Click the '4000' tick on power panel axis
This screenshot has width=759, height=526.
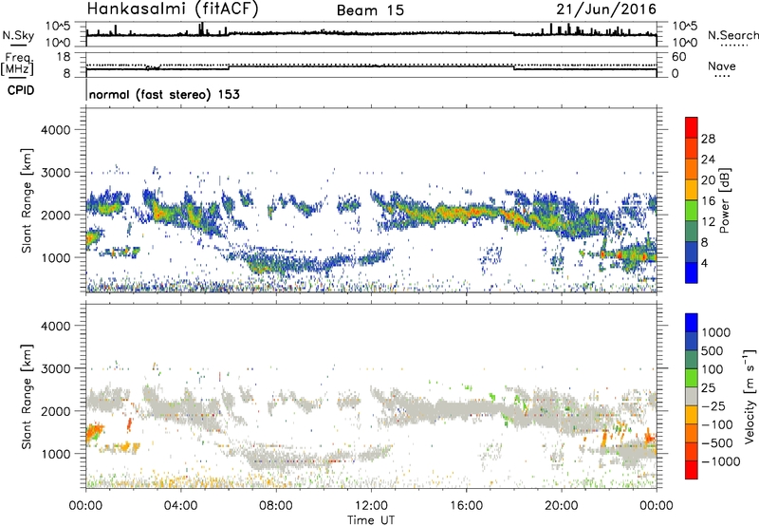[x=55, y=130]
